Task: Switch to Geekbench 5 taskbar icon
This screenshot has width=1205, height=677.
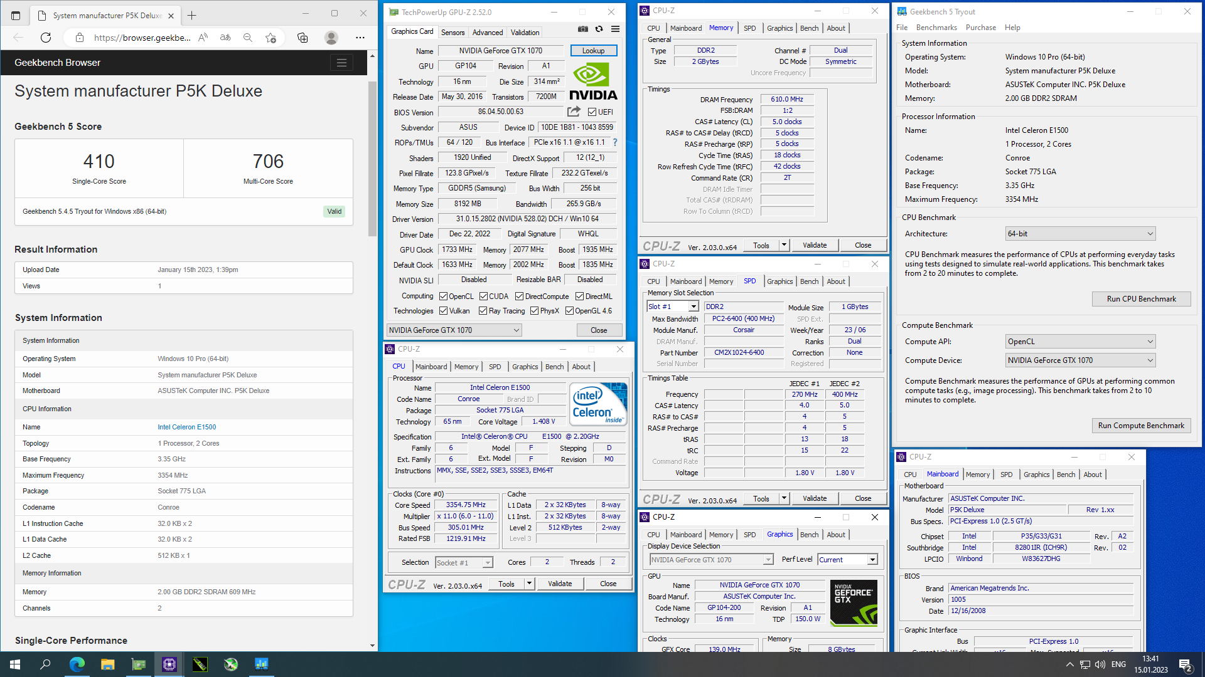Action: pyautogui.click(x=261, y=664)
